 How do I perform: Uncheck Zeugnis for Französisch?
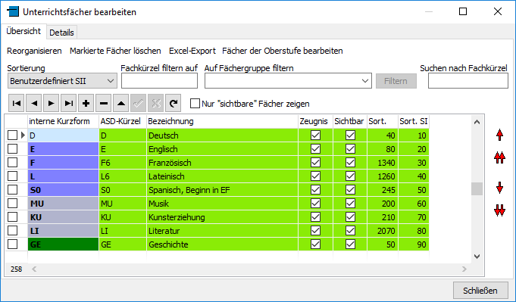[x=316, y=162]
